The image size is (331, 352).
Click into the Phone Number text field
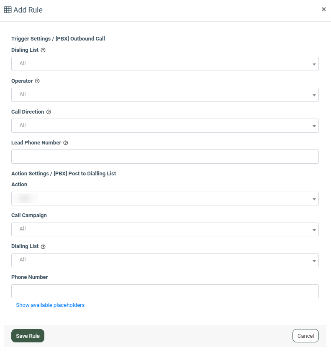(165, 291)
